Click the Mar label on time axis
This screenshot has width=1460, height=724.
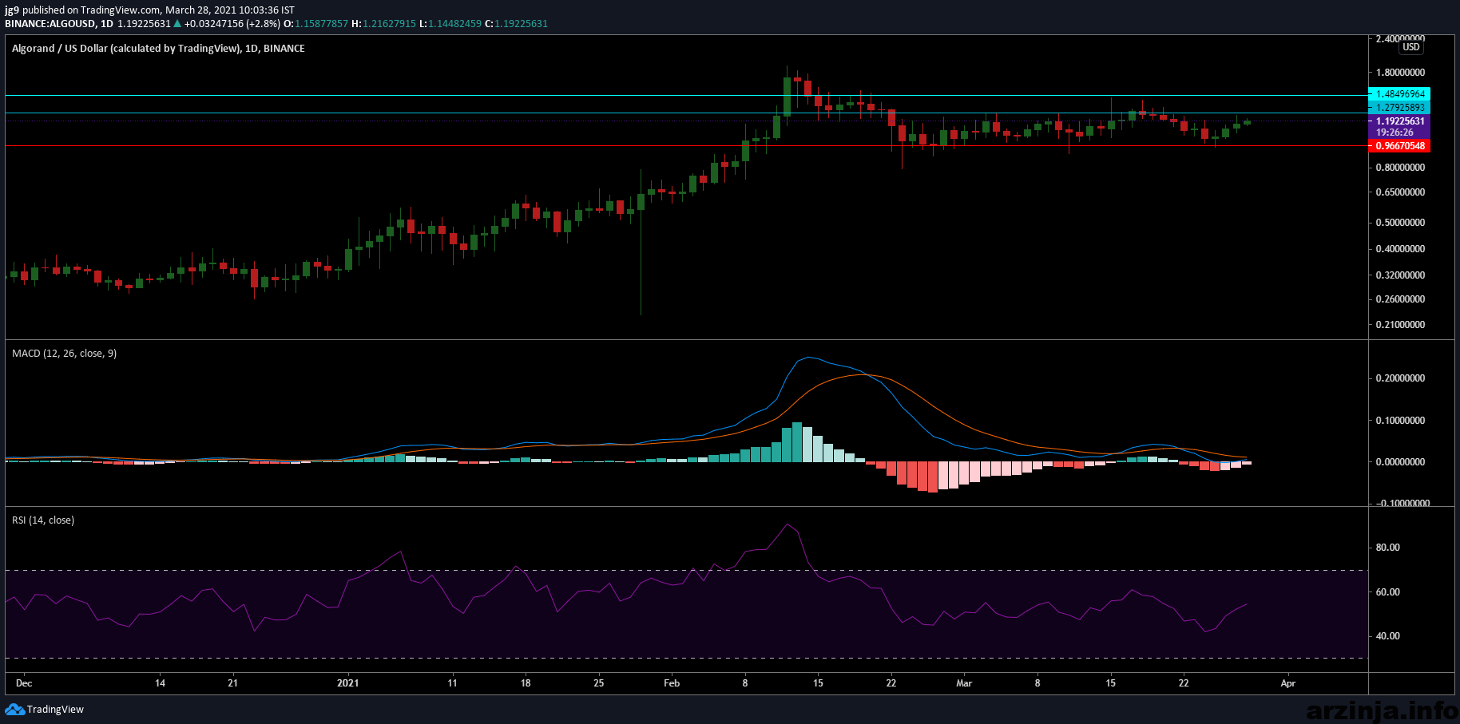pyautogui.click(x=964, y=682)
